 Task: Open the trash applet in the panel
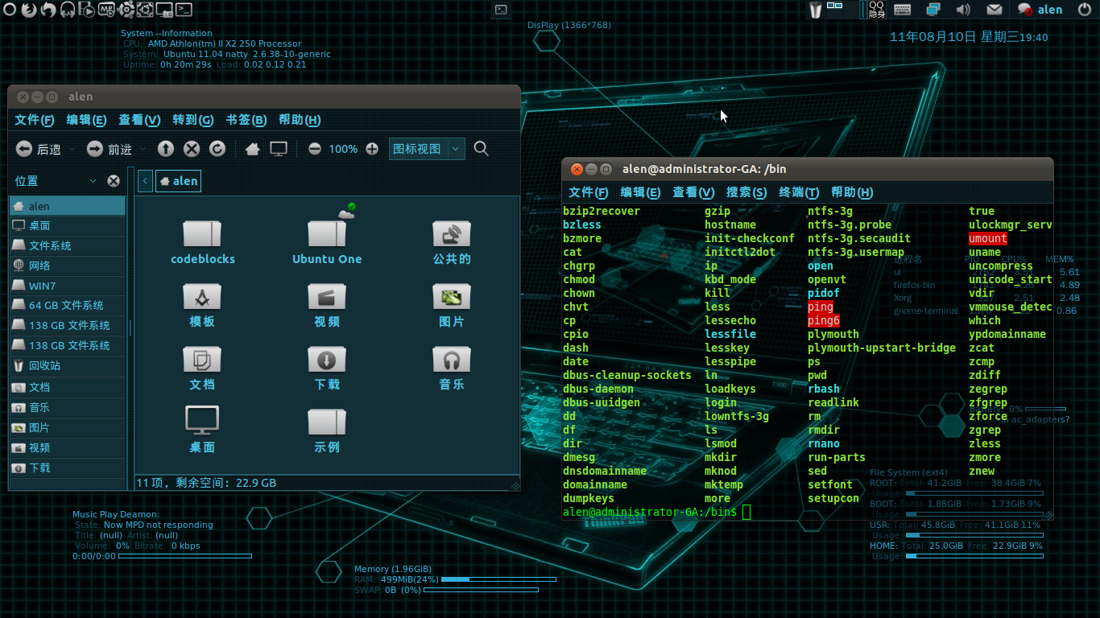tap(816, 10)
